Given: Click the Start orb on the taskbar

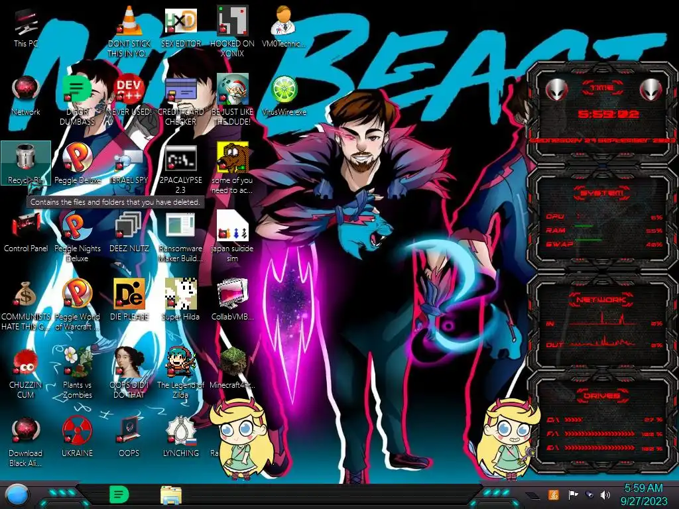Looking at the screenshot, I should click(x=17, y=494).
